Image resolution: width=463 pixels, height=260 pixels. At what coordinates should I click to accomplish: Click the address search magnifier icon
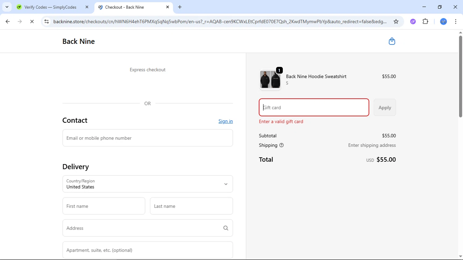pos(226,228)
